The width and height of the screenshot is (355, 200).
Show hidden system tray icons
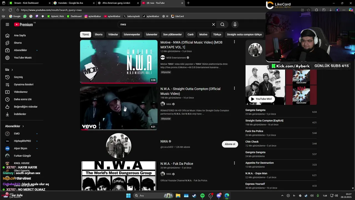click(x=282, y=196)
